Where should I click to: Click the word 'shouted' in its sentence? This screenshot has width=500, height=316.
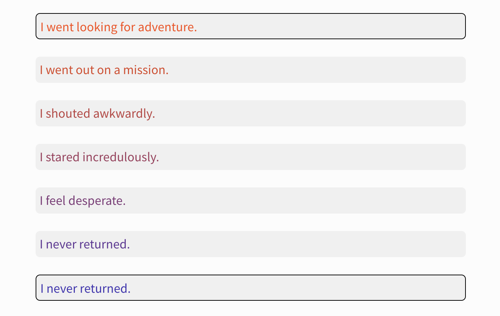pyautogui.click(x=68, y=113)
